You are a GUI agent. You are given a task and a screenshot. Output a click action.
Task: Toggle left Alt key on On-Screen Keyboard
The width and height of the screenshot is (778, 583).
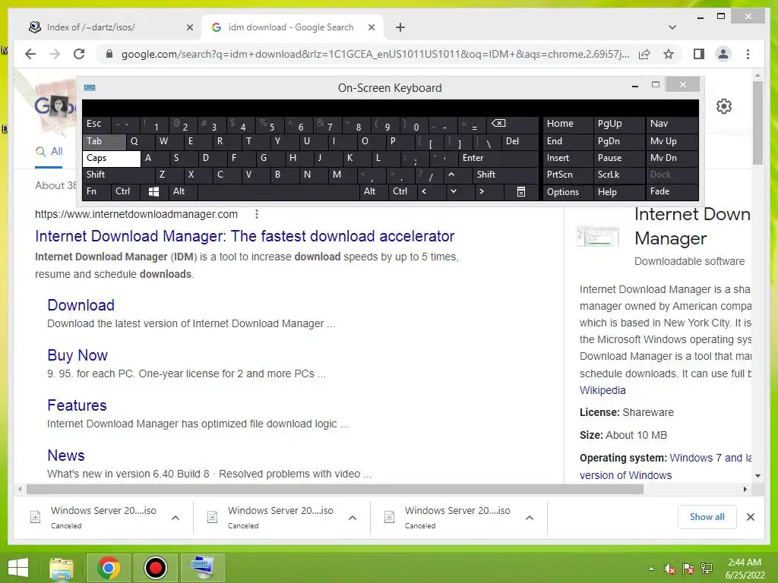[182, 191]
